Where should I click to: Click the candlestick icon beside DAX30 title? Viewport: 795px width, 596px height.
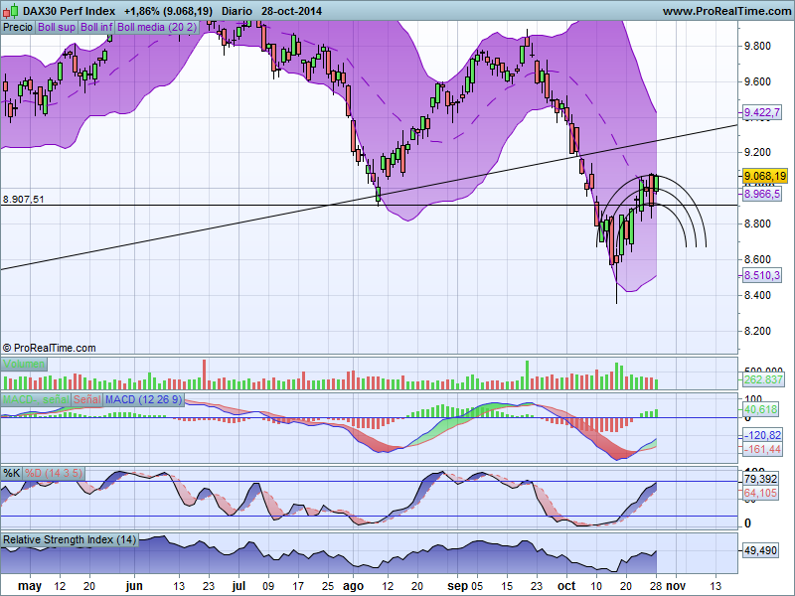pos(11,10)
